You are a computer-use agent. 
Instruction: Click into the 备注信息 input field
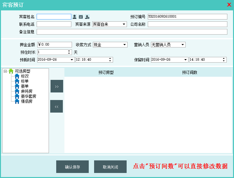(x=132, y=32)
